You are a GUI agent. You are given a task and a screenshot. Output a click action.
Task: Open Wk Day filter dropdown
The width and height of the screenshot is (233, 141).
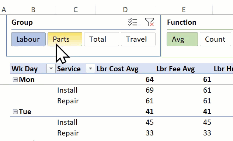51,69
